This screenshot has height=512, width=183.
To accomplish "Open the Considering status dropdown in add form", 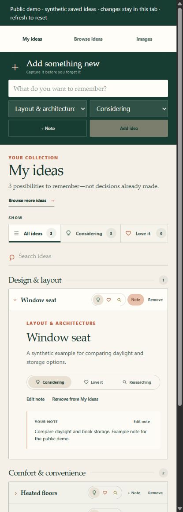I will [129, 109].
